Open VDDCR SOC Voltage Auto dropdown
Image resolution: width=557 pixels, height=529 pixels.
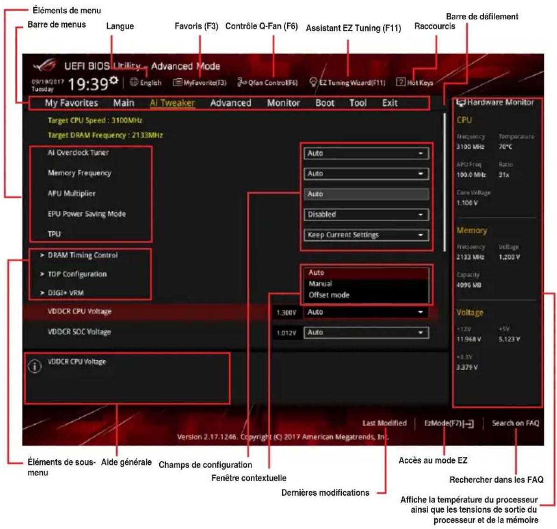[x=366, y=333]
